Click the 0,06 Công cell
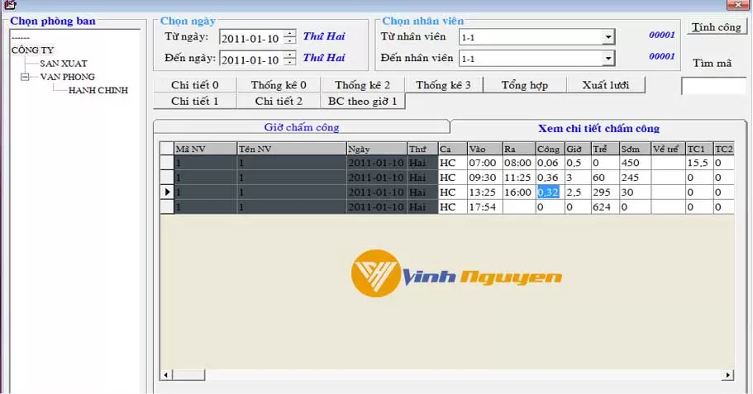 tap(550, 163)
